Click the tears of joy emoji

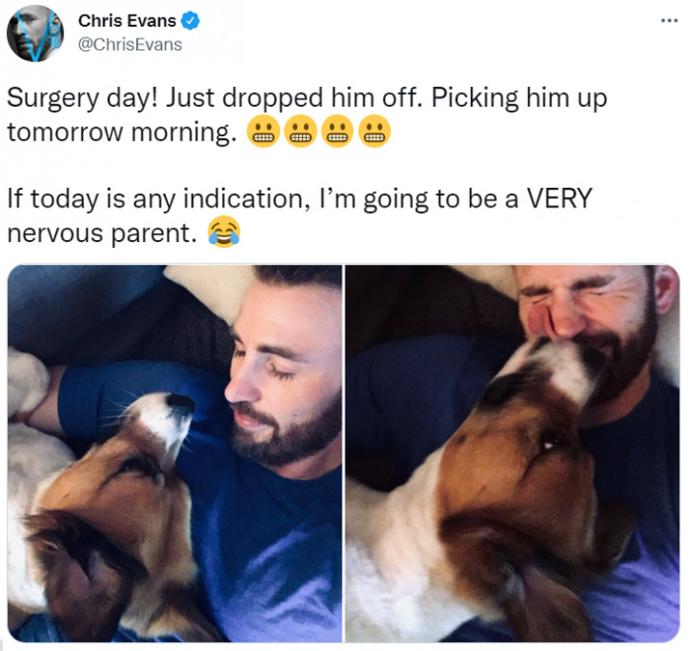click(224, 231)
